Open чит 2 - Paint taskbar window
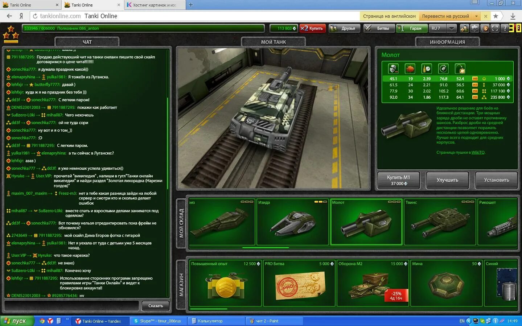 [275, 321]
